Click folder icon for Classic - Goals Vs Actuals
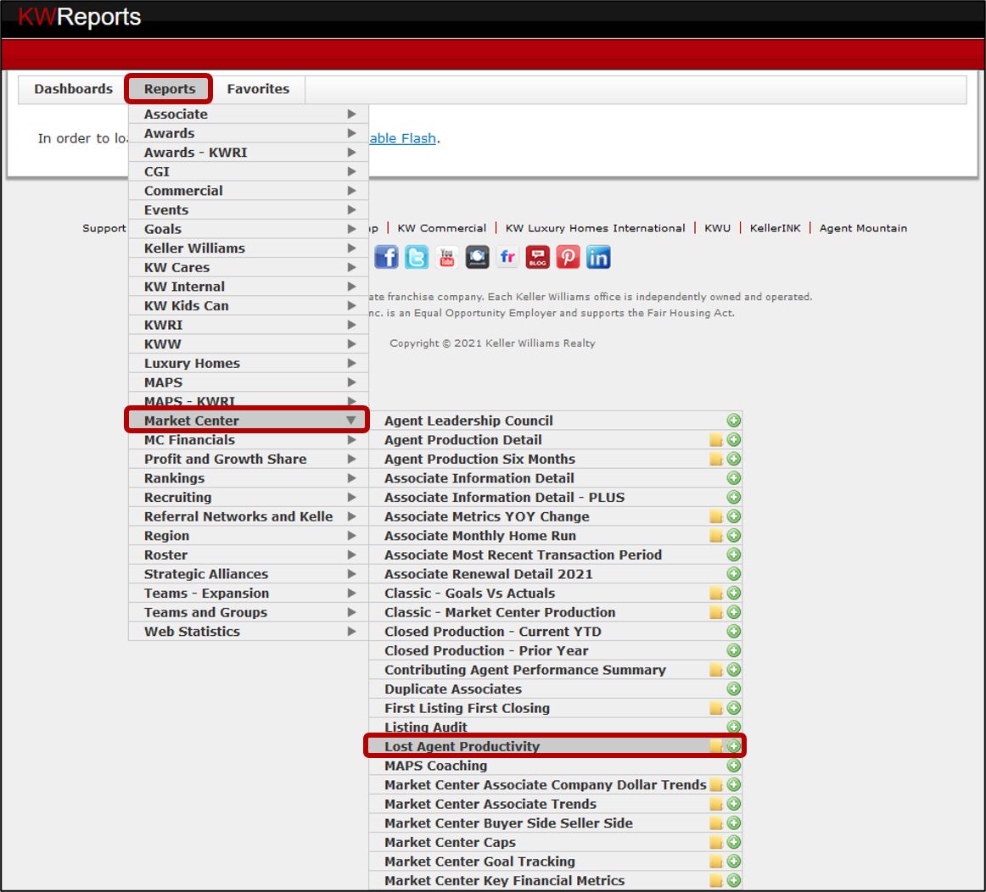This screenshot has width=986, height=892. click(715, 593)
